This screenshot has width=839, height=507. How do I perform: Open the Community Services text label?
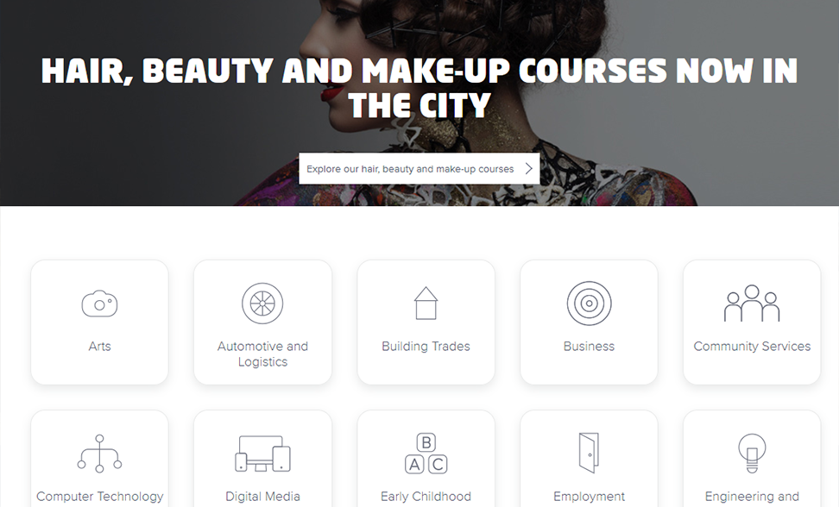click(x=752, y=347)
